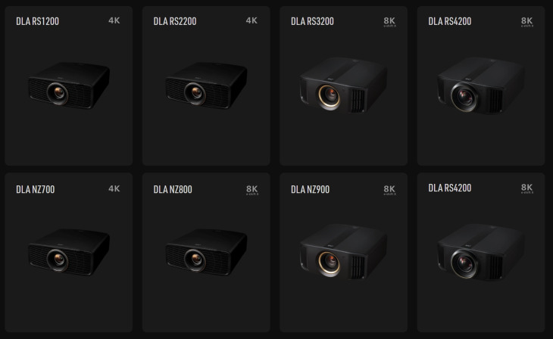
Task: Open the DLA RS1200 product title
Action: point(37,21)
